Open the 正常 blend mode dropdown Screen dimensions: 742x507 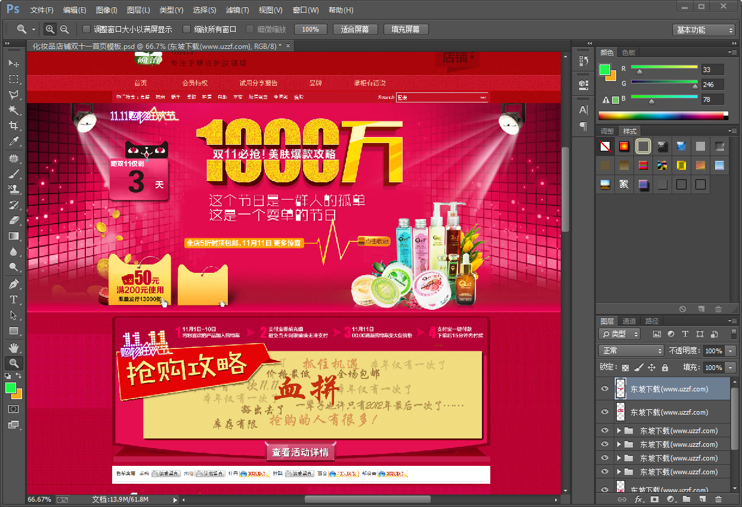coord(631,351)
